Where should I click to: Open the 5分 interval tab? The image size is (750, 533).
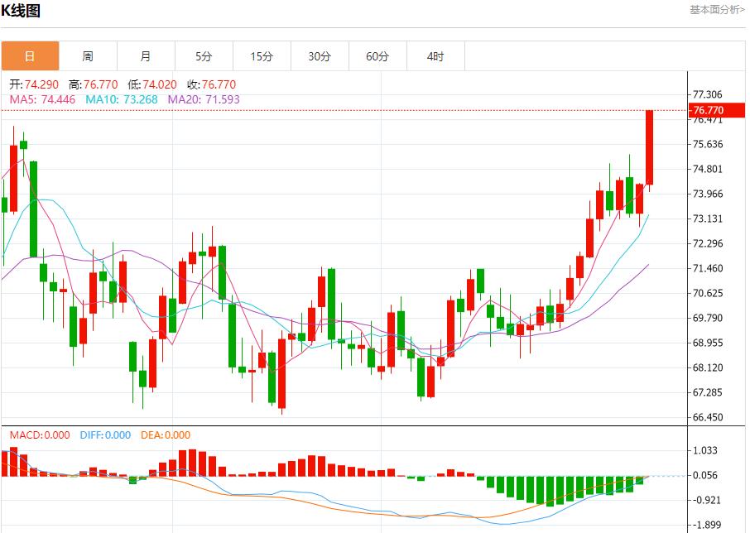click(x=204, y=56)
